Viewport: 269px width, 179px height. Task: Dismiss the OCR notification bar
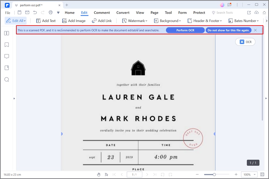pos(255,30)
